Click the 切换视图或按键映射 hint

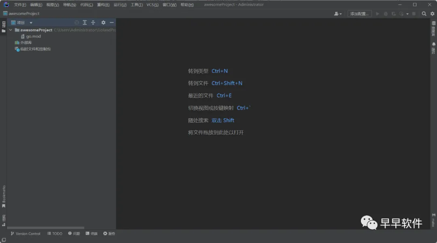click(219, 108)
